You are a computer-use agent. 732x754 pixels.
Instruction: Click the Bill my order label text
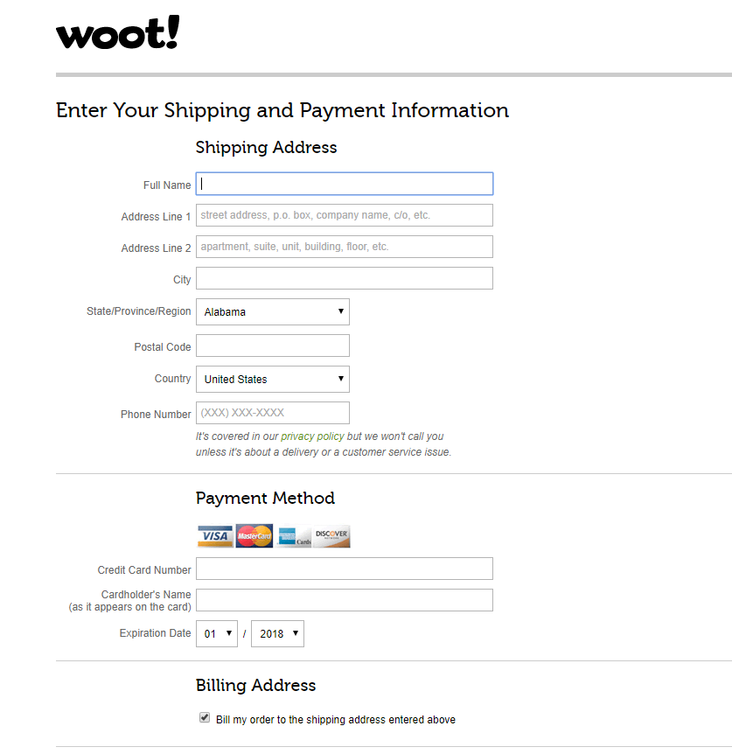pyautogui.click(x=336, y=720)
